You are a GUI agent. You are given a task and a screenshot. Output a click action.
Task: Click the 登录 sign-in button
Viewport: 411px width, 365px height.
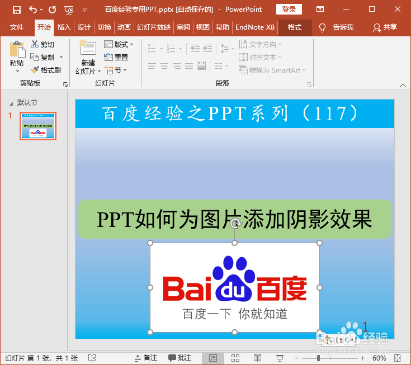(289, 10)
